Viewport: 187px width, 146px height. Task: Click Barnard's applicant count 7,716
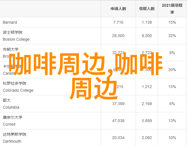pos(118,22)
